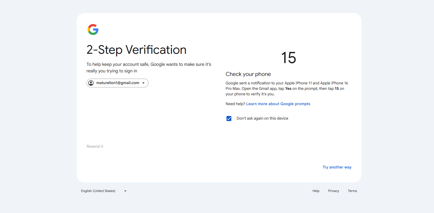Viewport: 434px width, 213px height.
Task: Expand the maturelion1@gmail.com account arrow
Action: tap(143, 83)
